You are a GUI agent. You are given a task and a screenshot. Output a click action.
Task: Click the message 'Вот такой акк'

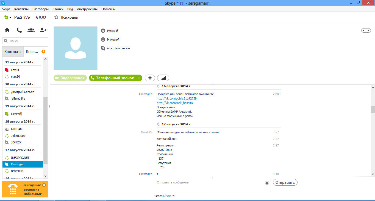pos(166,139)
